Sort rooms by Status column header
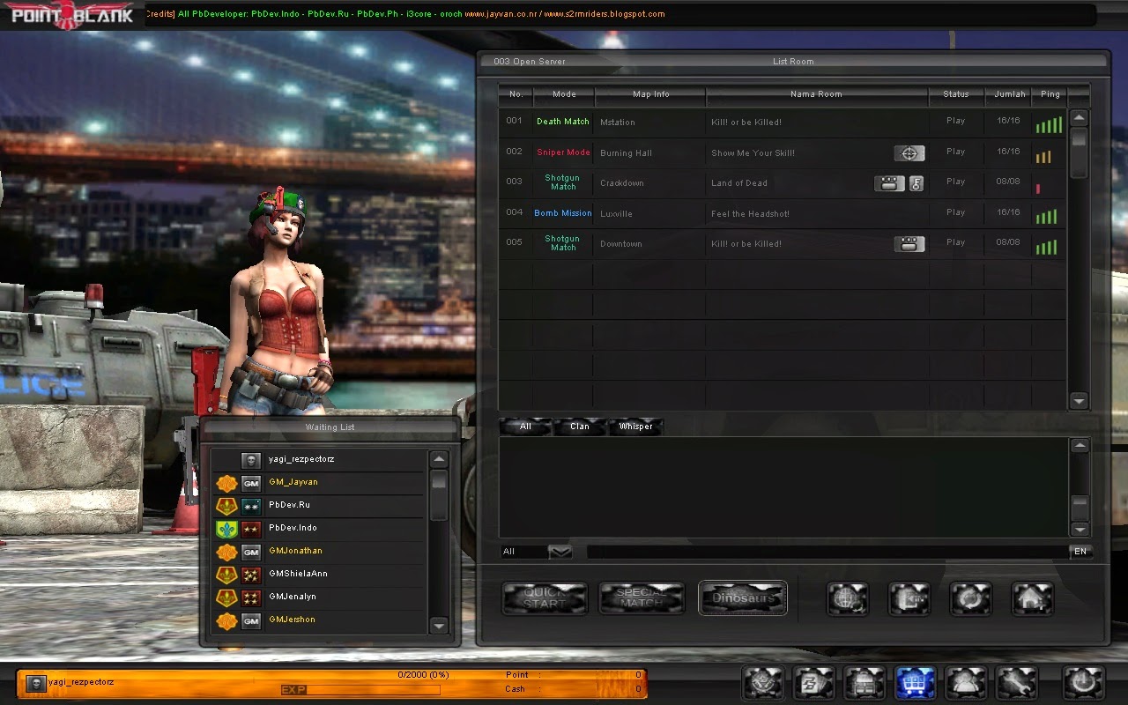 [x=956, y=94]
